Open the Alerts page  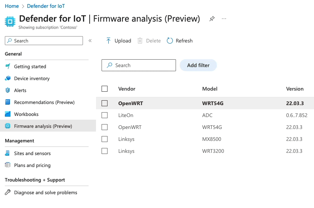click(x=20, y=90)
